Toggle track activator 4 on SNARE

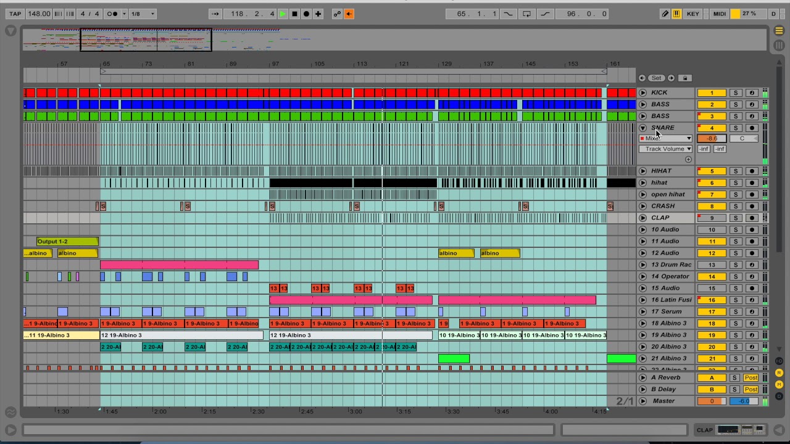[x=712, y=128]
